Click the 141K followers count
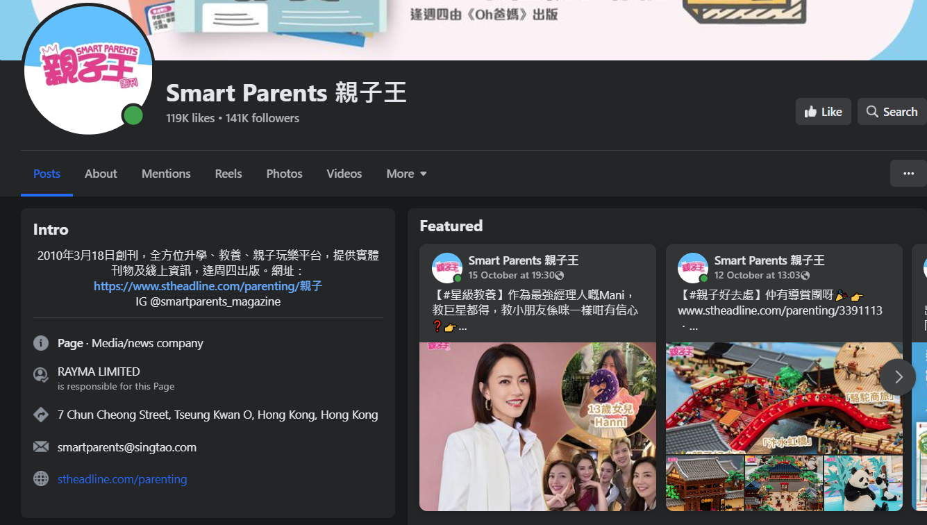The width and height of the screenshot is (927, 525). [262, 118]
